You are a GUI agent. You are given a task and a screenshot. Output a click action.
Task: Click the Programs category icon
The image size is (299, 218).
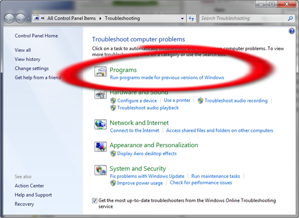click(100, 72)
